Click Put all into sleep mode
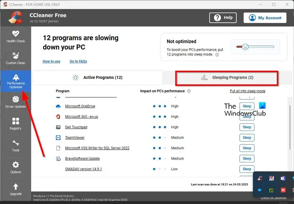Viewport: 294px width, 204px height. [247, 91]
